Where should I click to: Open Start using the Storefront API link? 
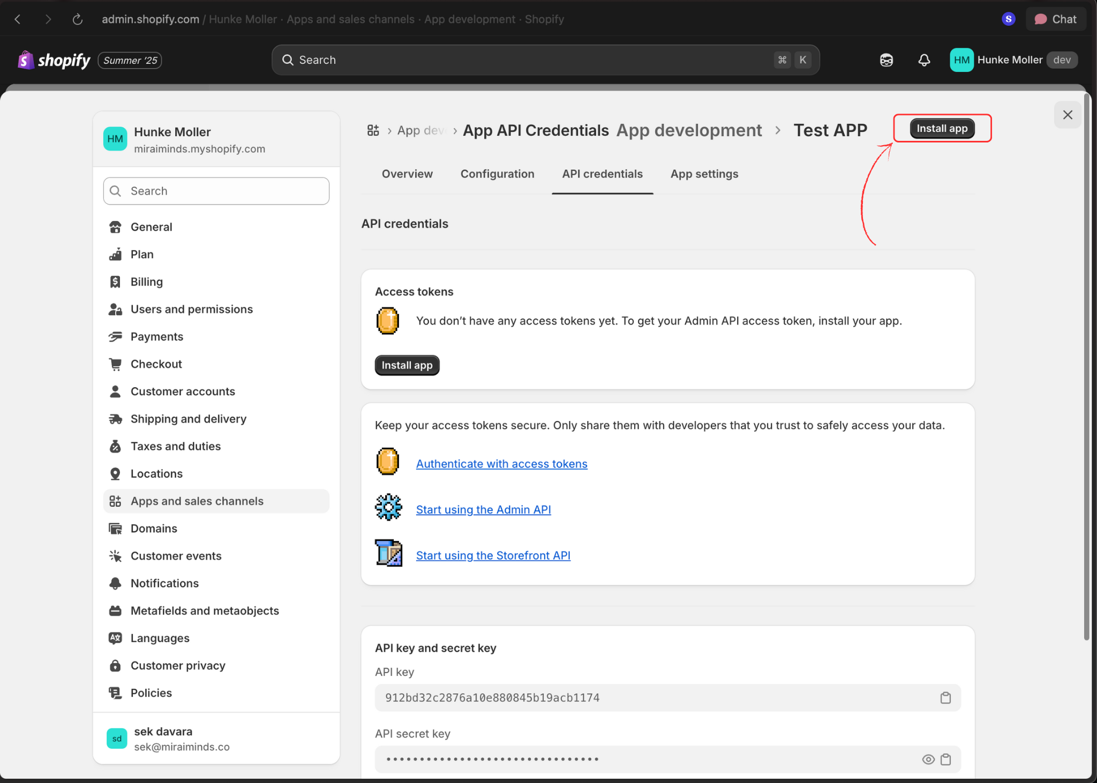click(493, 555)
